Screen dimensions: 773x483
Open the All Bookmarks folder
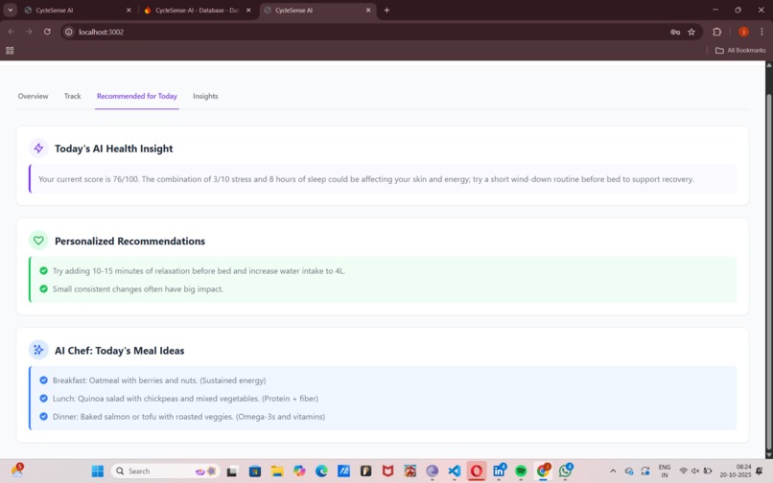(x=740, y=50)
